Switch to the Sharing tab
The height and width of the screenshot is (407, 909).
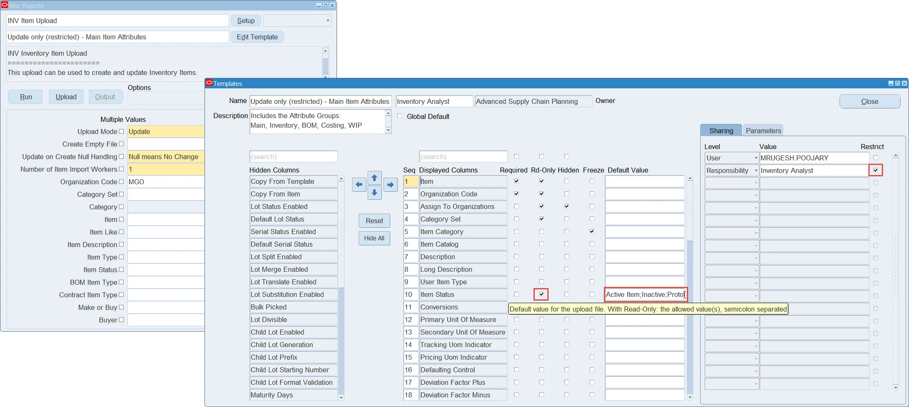721,131
